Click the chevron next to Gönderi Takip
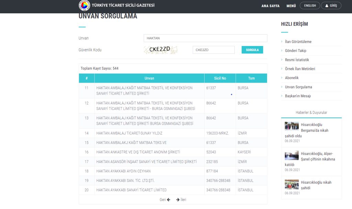 click(x=282, y=50)
